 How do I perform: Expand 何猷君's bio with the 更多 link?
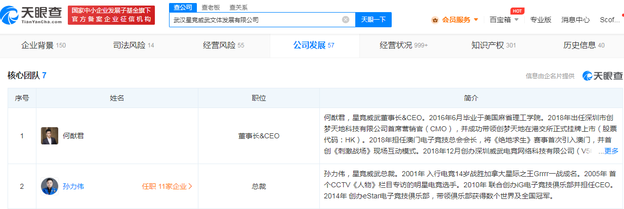(611, 151)
